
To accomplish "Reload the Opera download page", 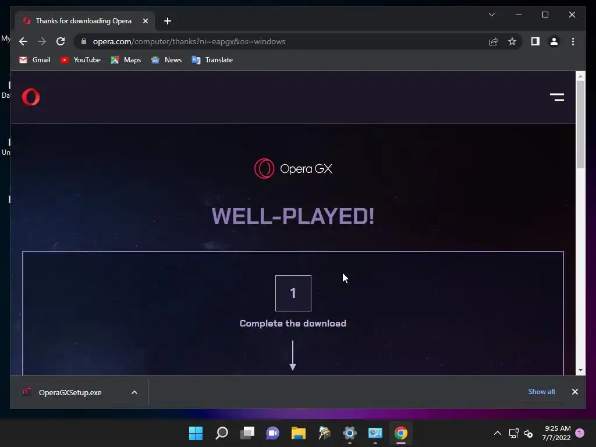I will pos(61,41).
